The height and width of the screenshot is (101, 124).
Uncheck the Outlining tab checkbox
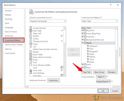tap(85, 36)
